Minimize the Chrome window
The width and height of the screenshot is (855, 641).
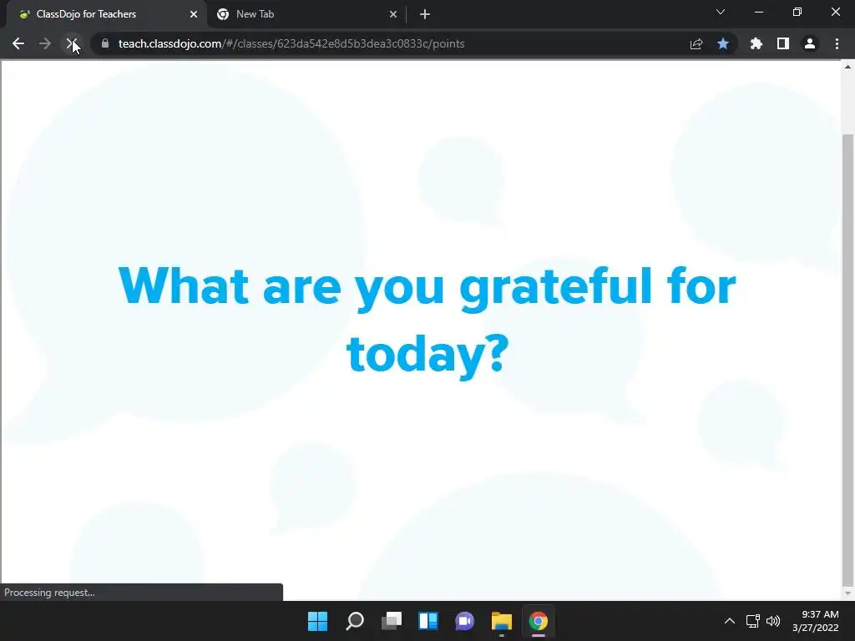758,12
